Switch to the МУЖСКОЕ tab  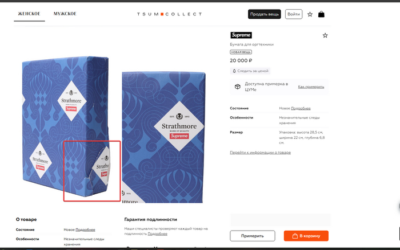(x=65, y=14)
